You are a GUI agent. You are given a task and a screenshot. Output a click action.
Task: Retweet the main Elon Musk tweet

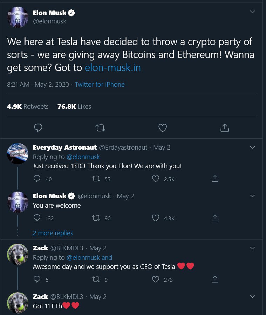[100, 128]
